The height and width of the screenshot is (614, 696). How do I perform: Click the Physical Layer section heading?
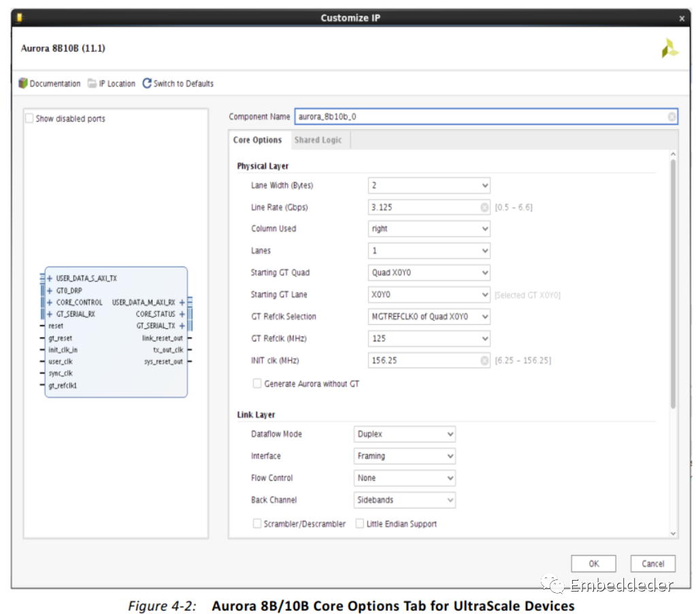click(x=263, y=166)
